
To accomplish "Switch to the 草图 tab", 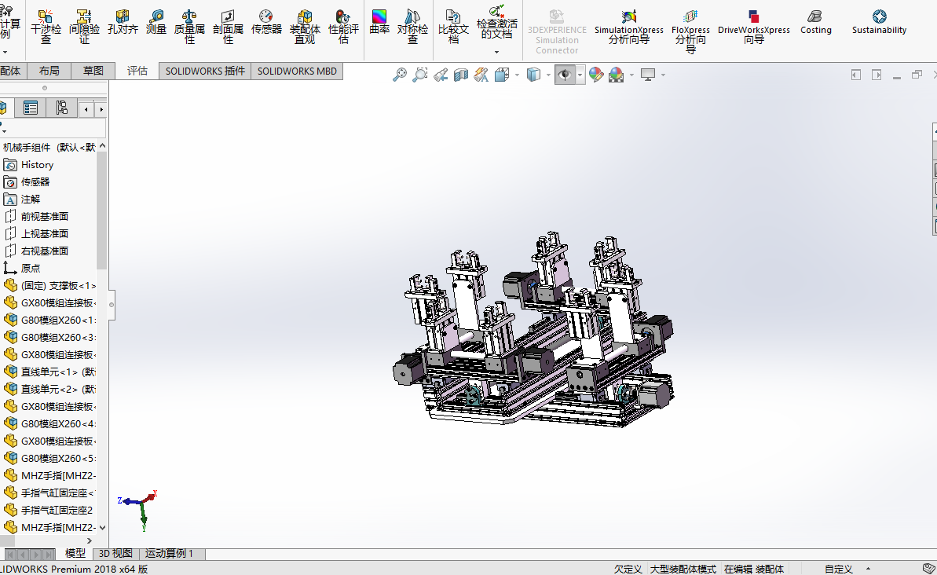I will point(93,71).
